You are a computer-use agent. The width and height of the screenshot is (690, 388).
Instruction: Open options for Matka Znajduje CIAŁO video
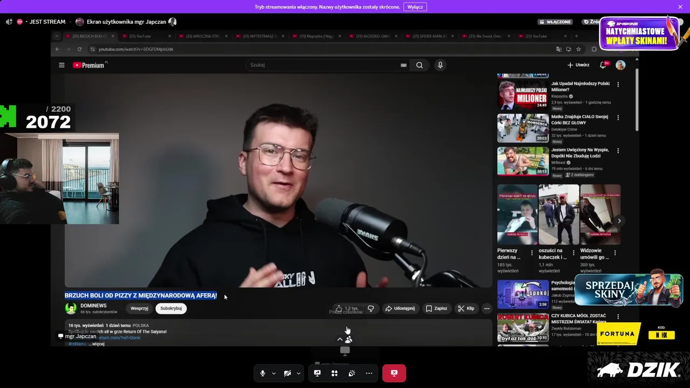pos(618,117)
